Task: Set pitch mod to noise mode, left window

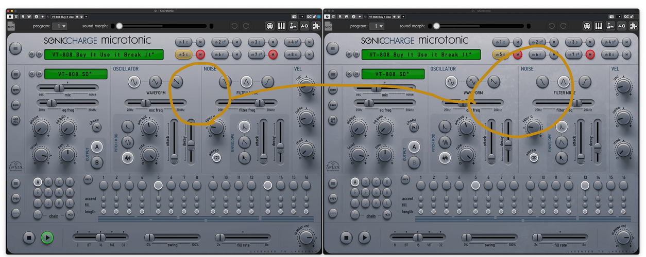Action: pyautogui.click(x=127, y=158)
